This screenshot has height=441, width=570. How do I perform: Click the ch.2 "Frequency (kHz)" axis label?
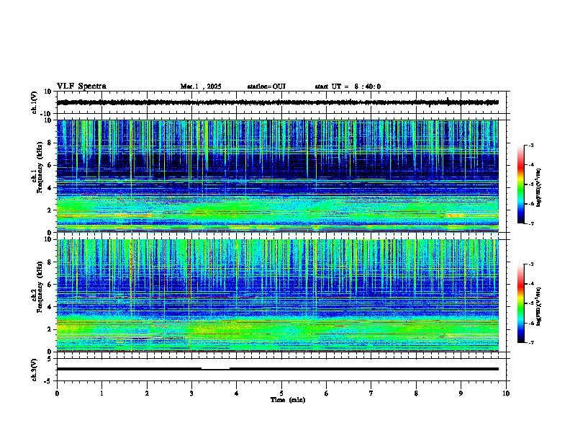[40, 287]
